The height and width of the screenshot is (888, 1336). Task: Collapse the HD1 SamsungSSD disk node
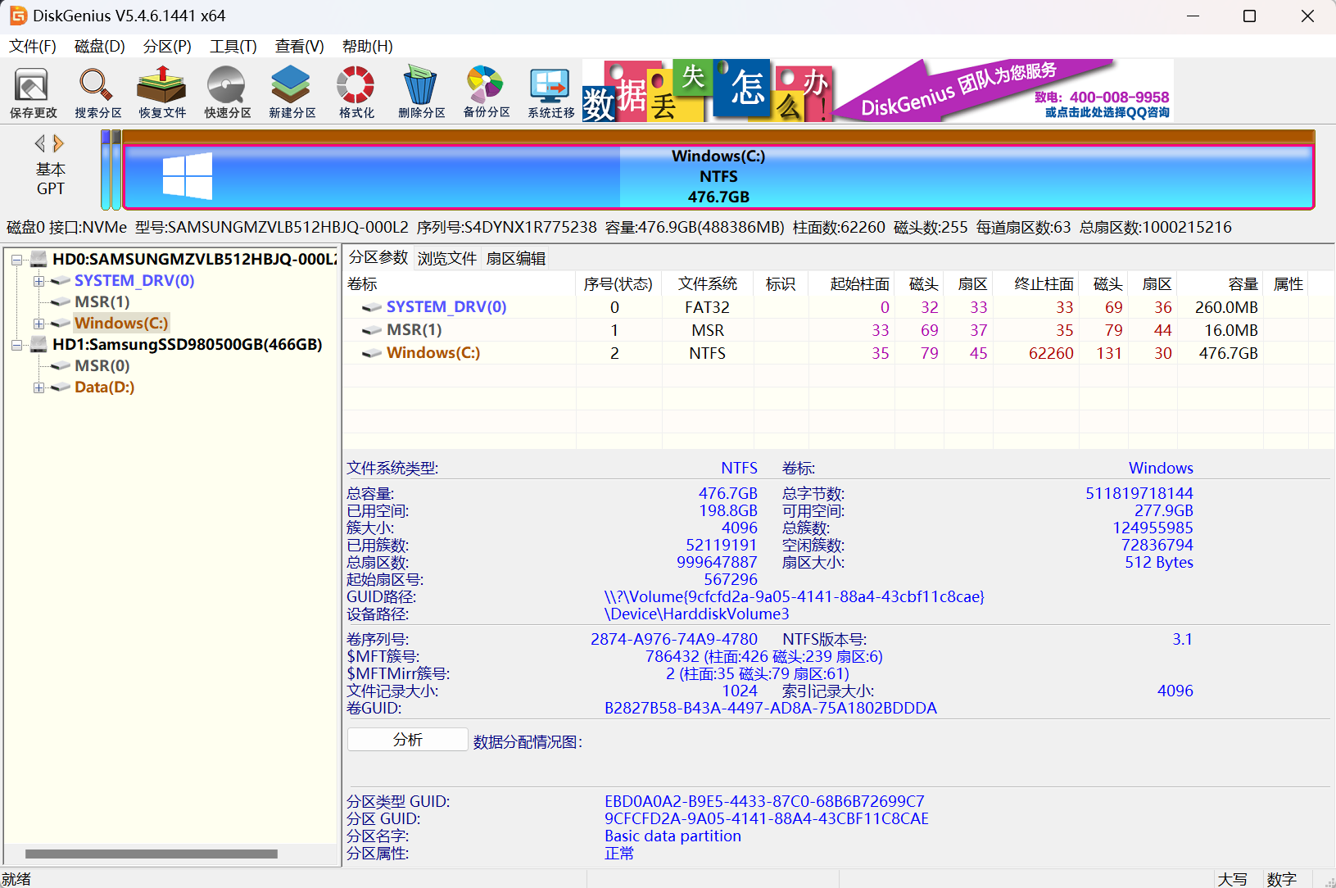point(16,345)
